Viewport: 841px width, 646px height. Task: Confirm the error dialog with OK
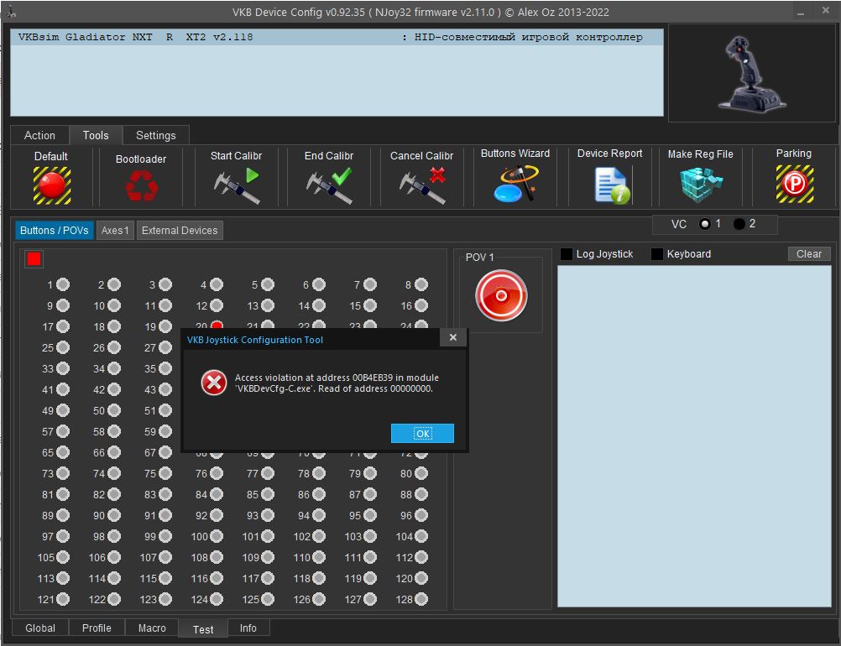click(423, 433)
